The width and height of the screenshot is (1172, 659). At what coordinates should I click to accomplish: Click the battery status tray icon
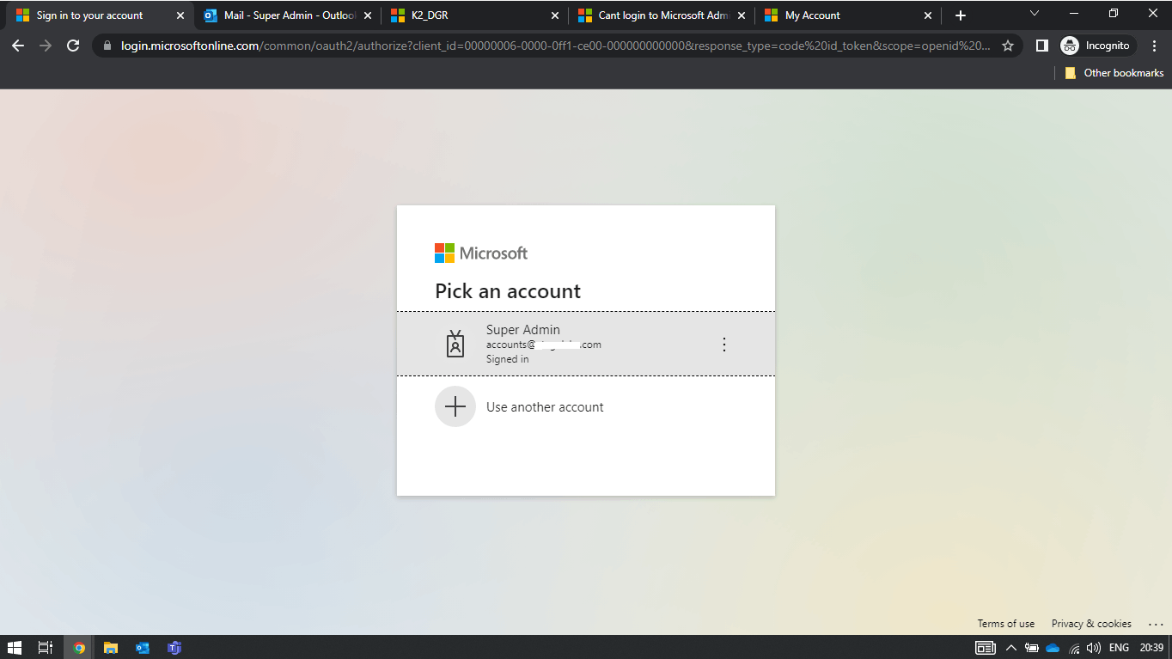pyautogui.click(x=1032, y=648)
